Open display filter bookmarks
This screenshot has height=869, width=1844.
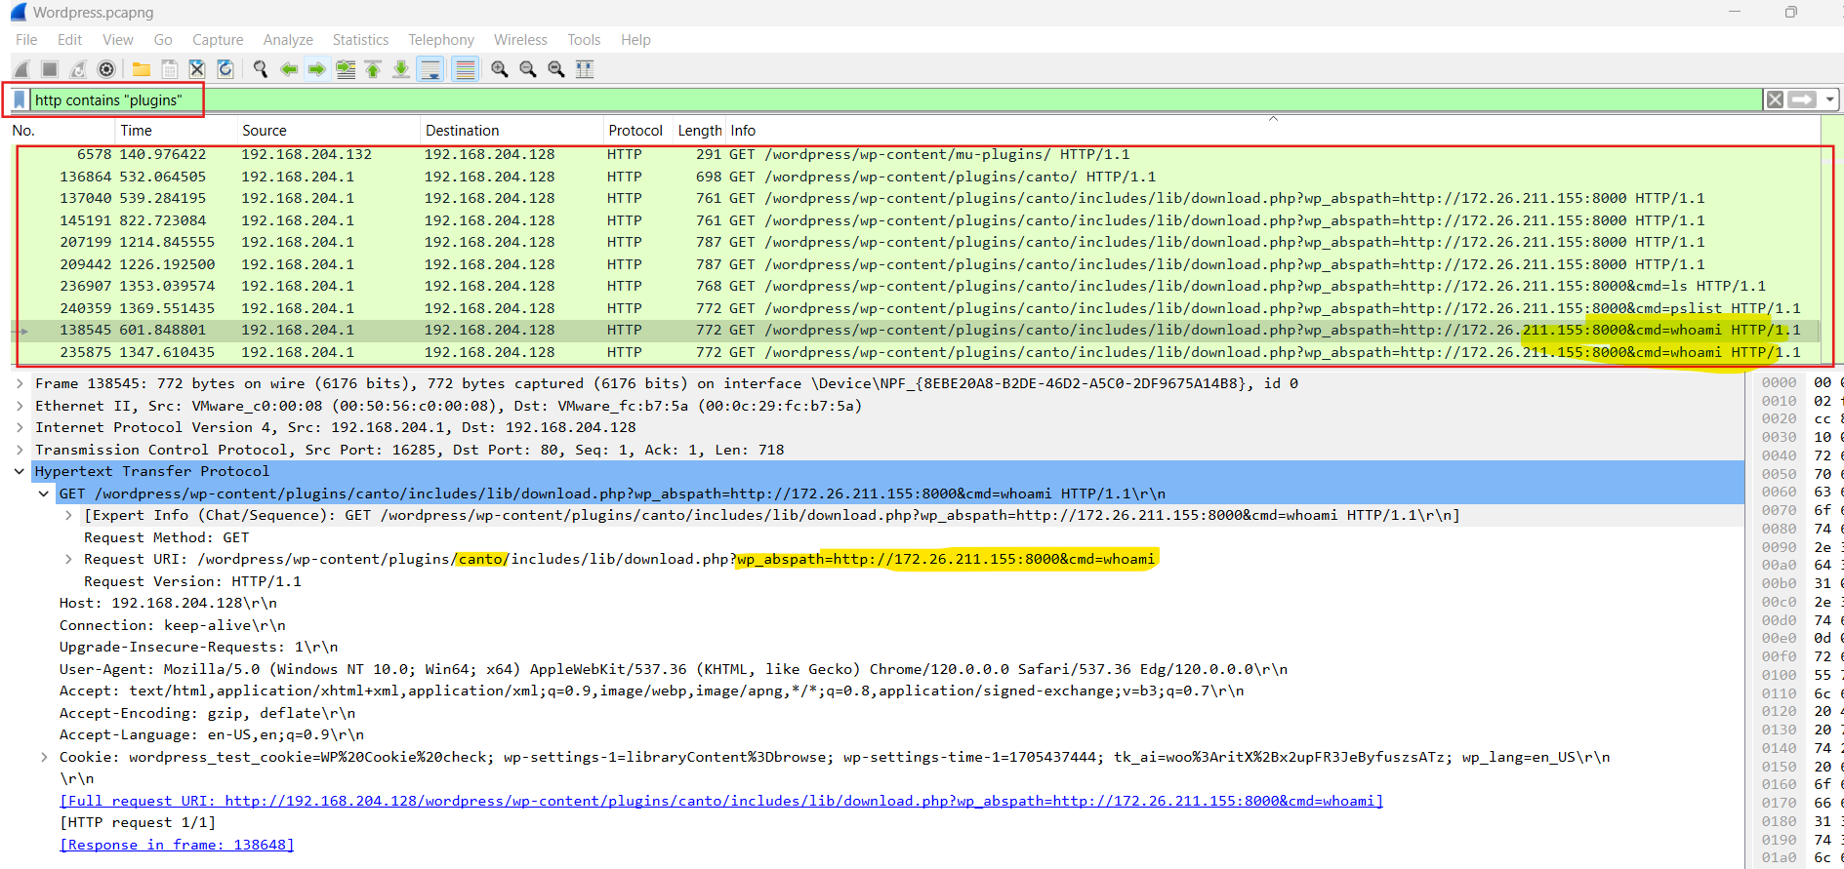click(x=20, y=100)
